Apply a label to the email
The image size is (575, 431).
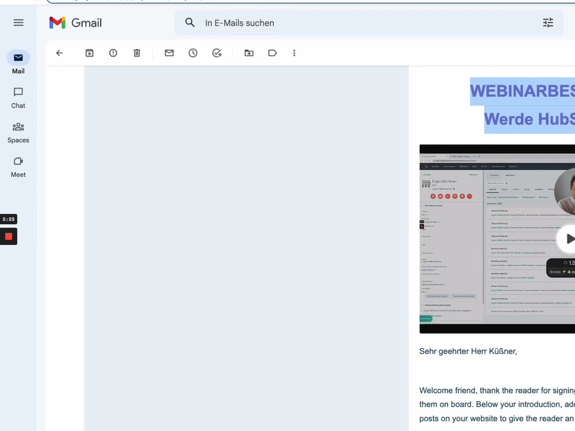point(272,53)
